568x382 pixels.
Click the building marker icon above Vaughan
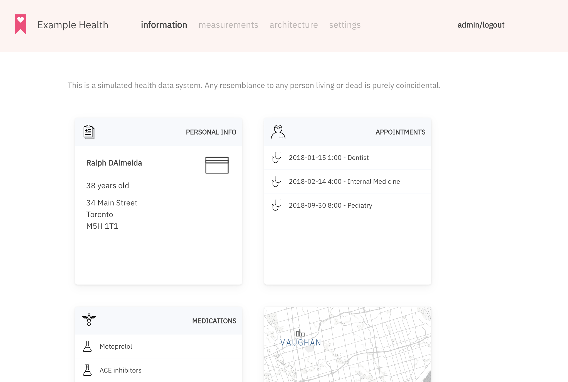(300, 333)
